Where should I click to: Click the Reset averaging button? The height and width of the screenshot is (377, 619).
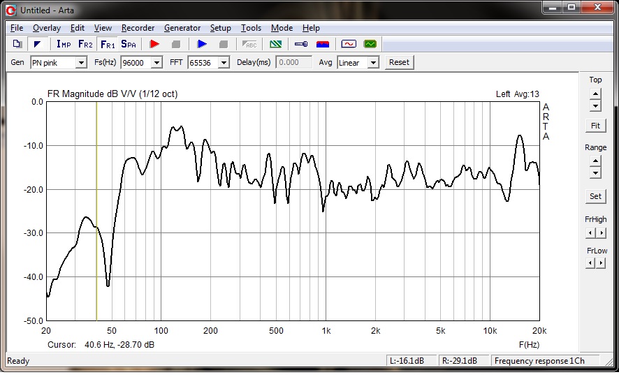pyautogui.click(x=399, y=62)
